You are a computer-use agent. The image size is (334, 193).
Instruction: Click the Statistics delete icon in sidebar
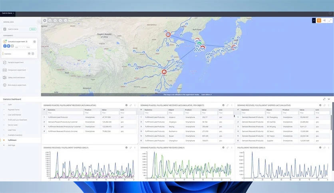tap(33, 53)
